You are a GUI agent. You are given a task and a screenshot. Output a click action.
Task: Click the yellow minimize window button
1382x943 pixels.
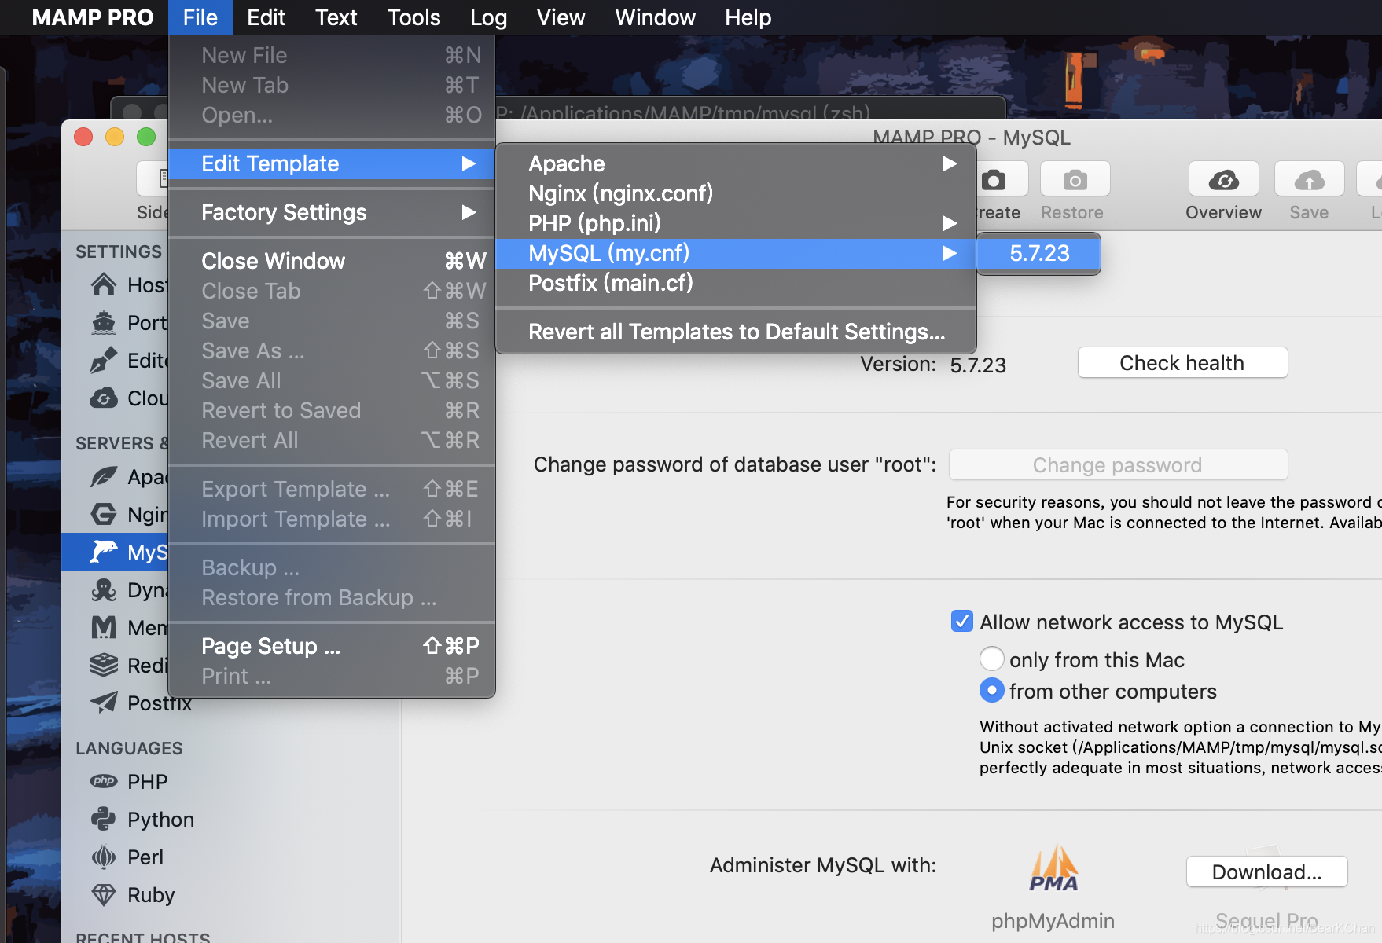click(115, 137)
